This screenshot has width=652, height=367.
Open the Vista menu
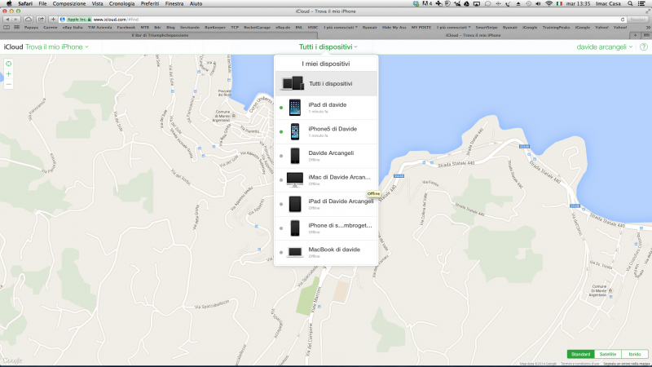point(97,4)
